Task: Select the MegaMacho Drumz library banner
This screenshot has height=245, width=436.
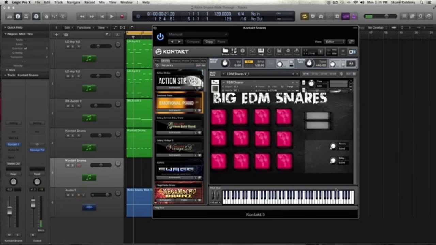Action: (179, 193)
